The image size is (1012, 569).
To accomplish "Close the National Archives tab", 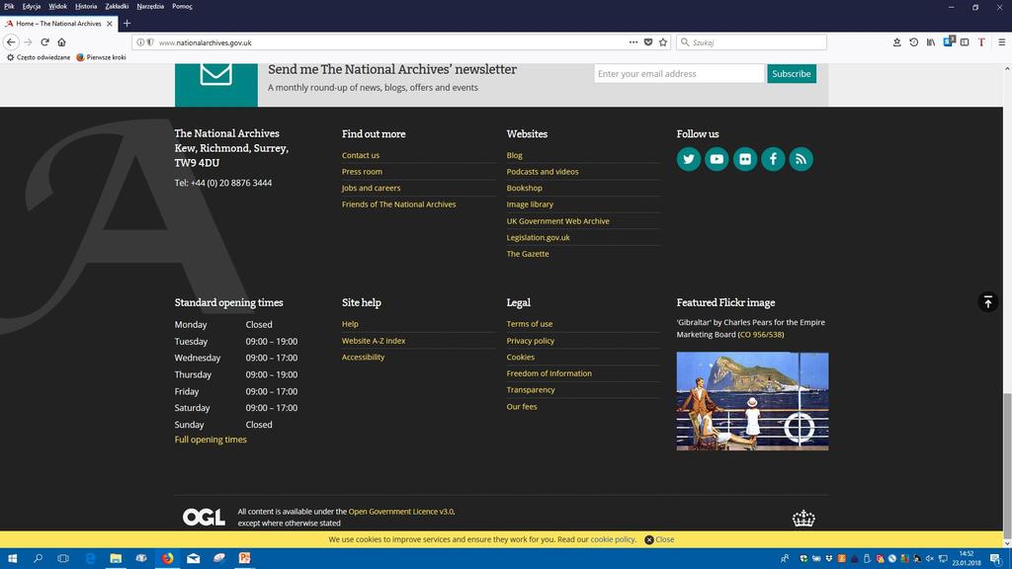I will tap(109, 24).
